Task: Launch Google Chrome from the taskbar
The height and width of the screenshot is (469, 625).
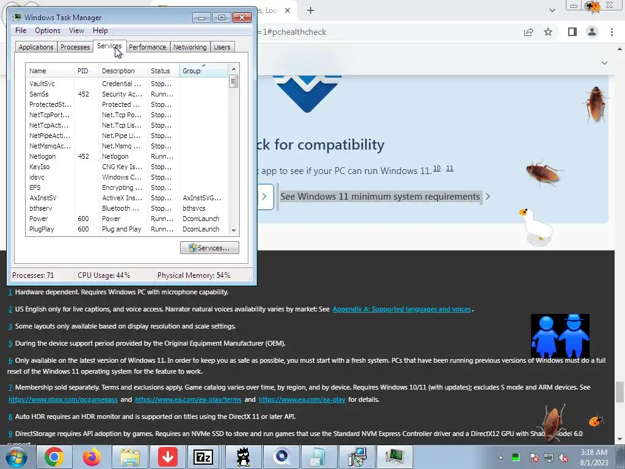Action: coord(54,457)
